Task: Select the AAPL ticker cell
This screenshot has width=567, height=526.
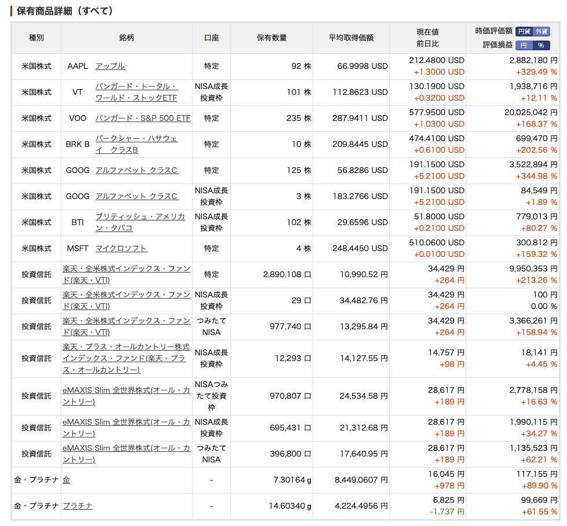Action: click(x=78, y=66)
